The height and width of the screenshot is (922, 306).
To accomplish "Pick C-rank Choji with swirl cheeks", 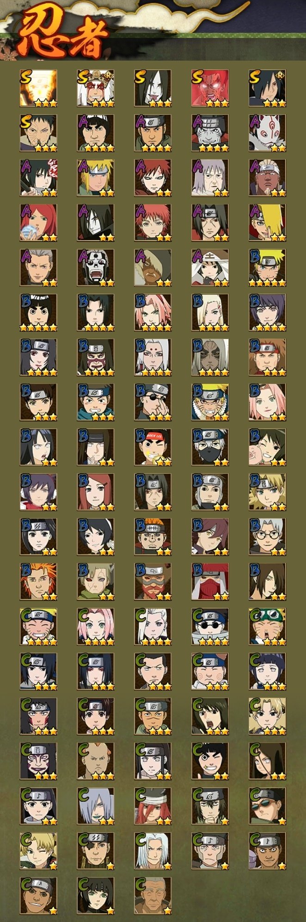I will 210,672.
